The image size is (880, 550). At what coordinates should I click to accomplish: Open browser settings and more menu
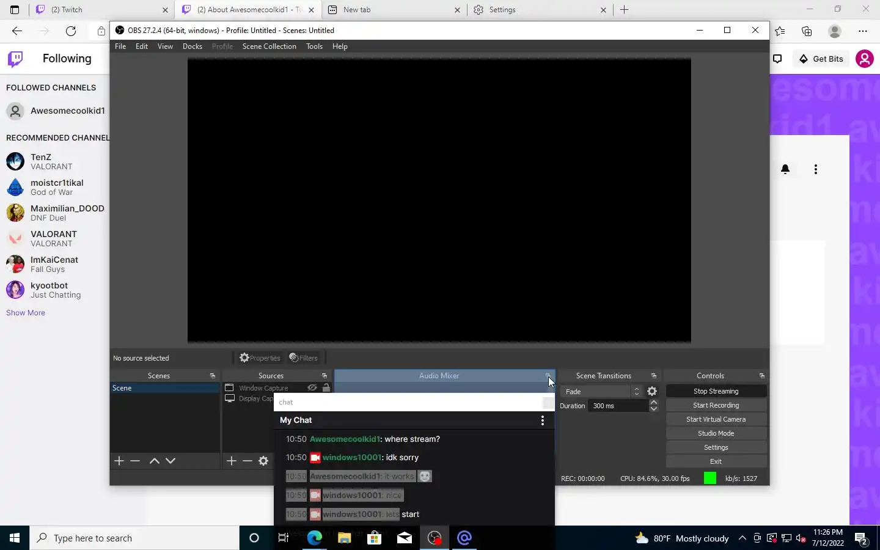(862, 31)
